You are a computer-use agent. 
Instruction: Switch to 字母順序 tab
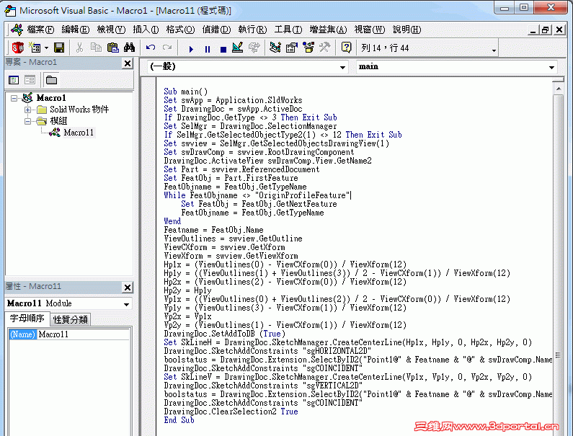(x=27, y=319)
